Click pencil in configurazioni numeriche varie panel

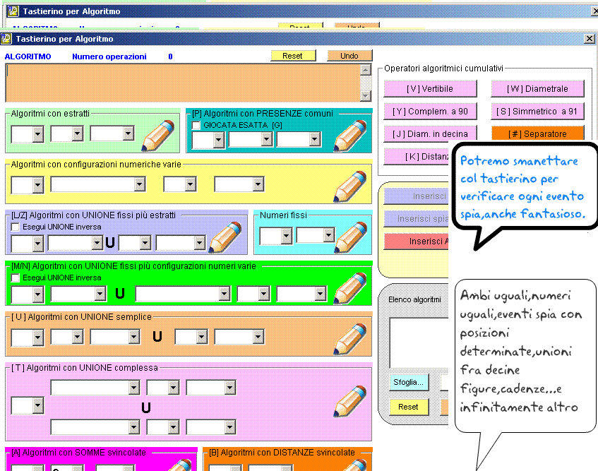(350, 186)
